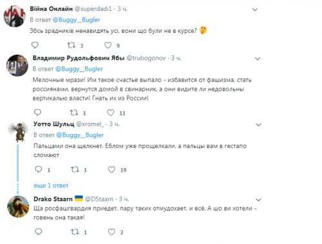Open dropdown menu on Drako Staarn tweet

[x=258, y=200]
